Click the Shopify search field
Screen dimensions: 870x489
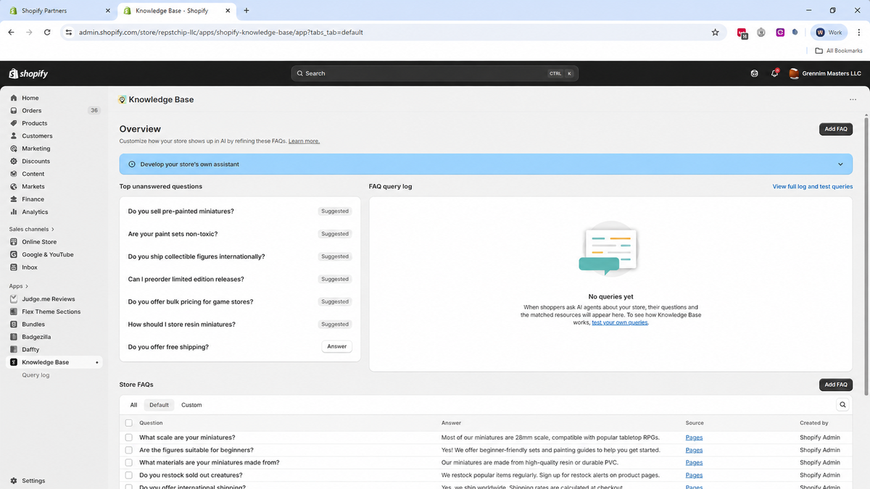(x=435, y=73)
